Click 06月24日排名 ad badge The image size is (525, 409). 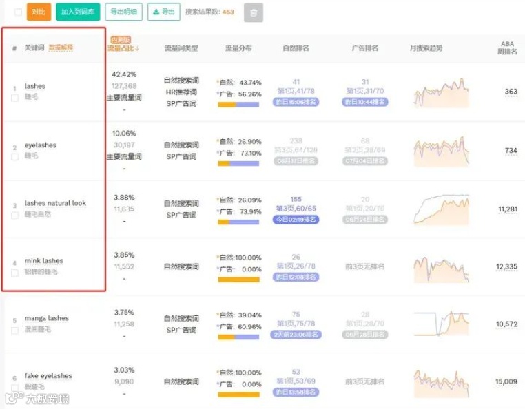coord(365,220)
